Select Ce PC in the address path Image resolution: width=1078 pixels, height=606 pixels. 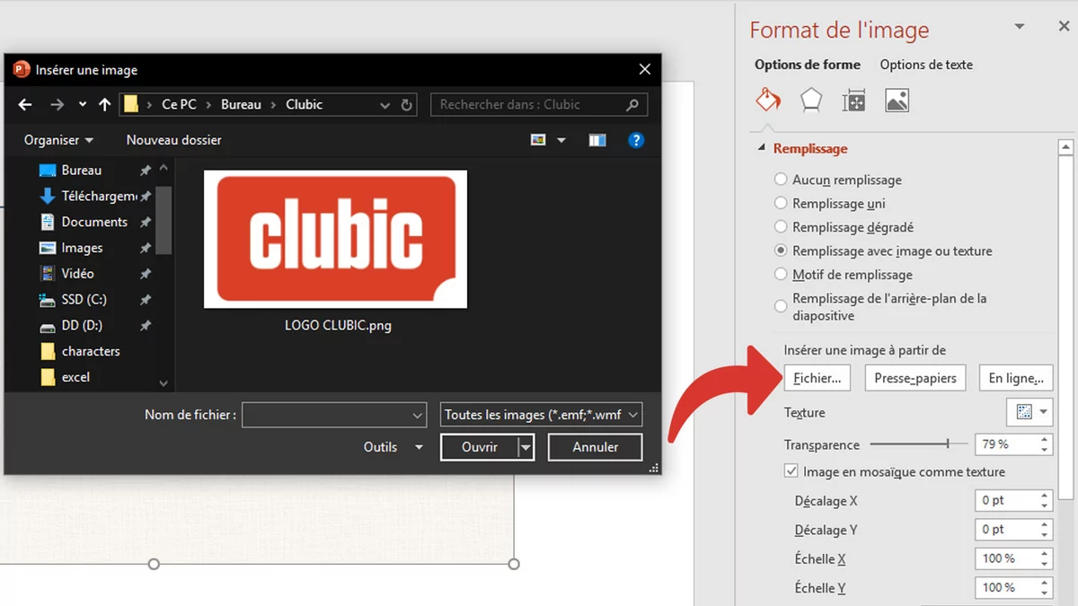click(x=179, y=104)
